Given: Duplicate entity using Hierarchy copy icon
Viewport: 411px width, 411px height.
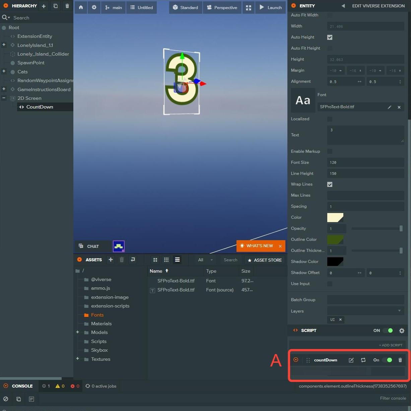Looking at the screenshot, I should 56,6.
